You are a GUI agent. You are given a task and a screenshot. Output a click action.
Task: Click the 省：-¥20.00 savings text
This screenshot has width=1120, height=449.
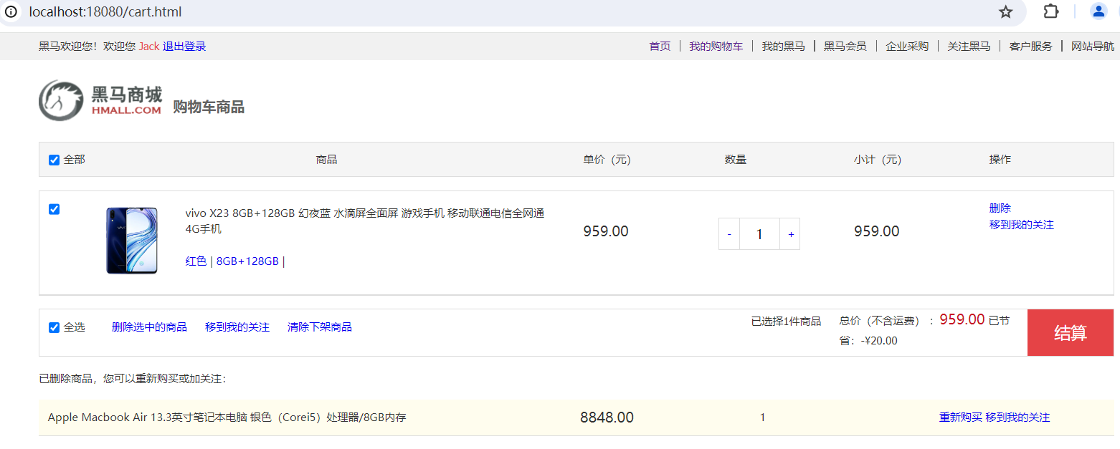[x=868, y=340]
